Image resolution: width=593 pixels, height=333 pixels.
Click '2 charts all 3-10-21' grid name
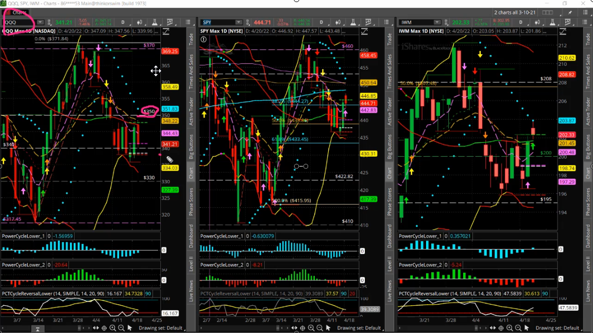tap(515, 12)
